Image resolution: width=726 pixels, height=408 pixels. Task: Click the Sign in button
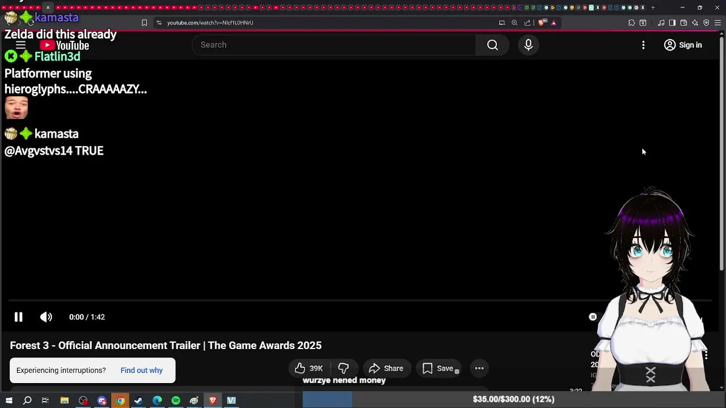[683, 45]
